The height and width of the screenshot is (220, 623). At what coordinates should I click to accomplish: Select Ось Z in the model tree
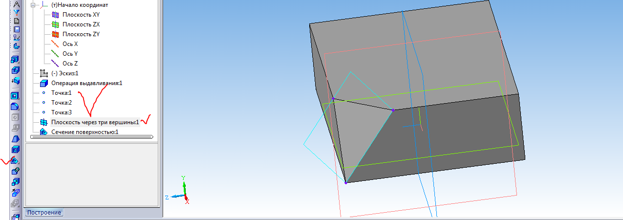70,64
